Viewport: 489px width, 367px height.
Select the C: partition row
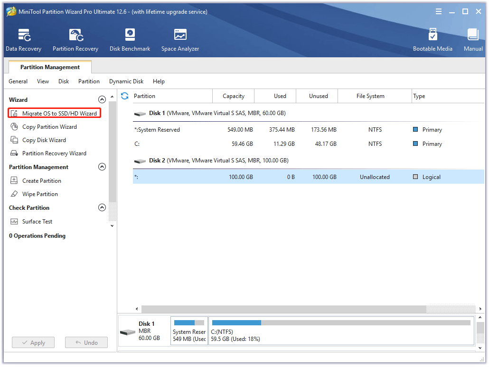(309, 143)
